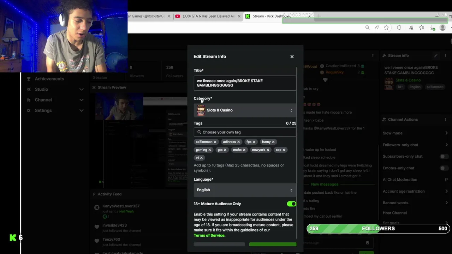Toggle the 18+ Mature Audience Only switch

[291, 204]
